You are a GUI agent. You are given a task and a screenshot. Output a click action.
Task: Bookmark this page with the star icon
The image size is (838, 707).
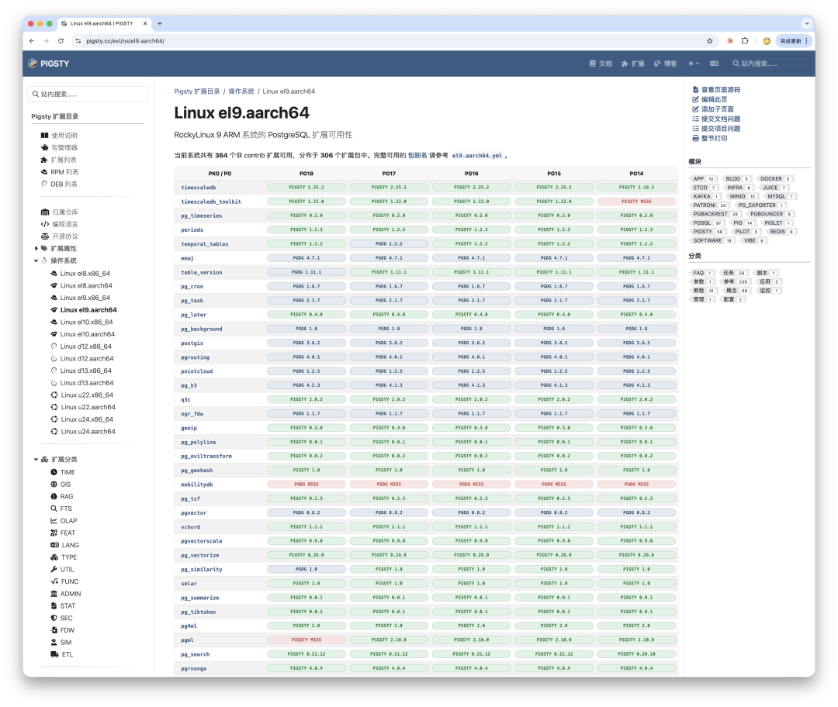pos(710,41)
